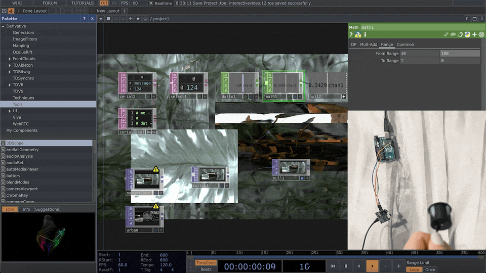The image size is (486, 273).
Task: Open the Common parameter tab
Action: tap(405, 44)
